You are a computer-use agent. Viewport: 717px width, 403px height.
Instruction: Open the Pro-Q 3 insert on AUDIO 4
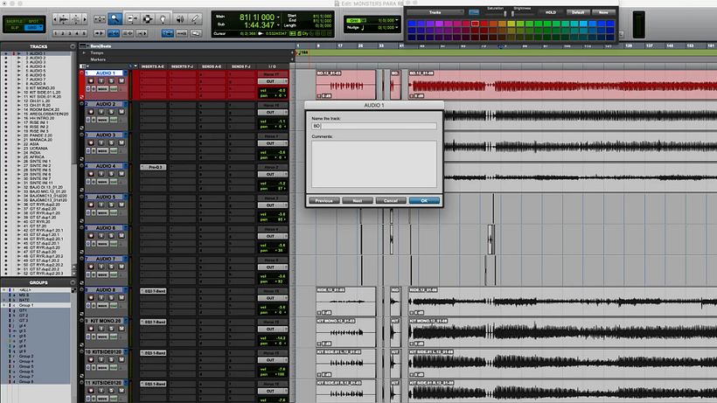[153, 167]
